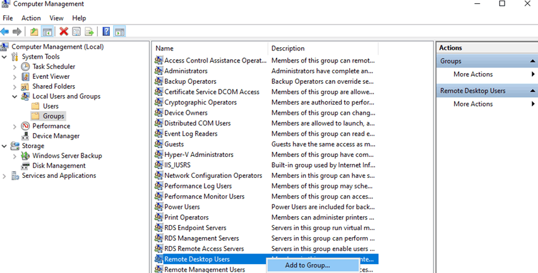Open More Actions under Groups

(473, 74)
